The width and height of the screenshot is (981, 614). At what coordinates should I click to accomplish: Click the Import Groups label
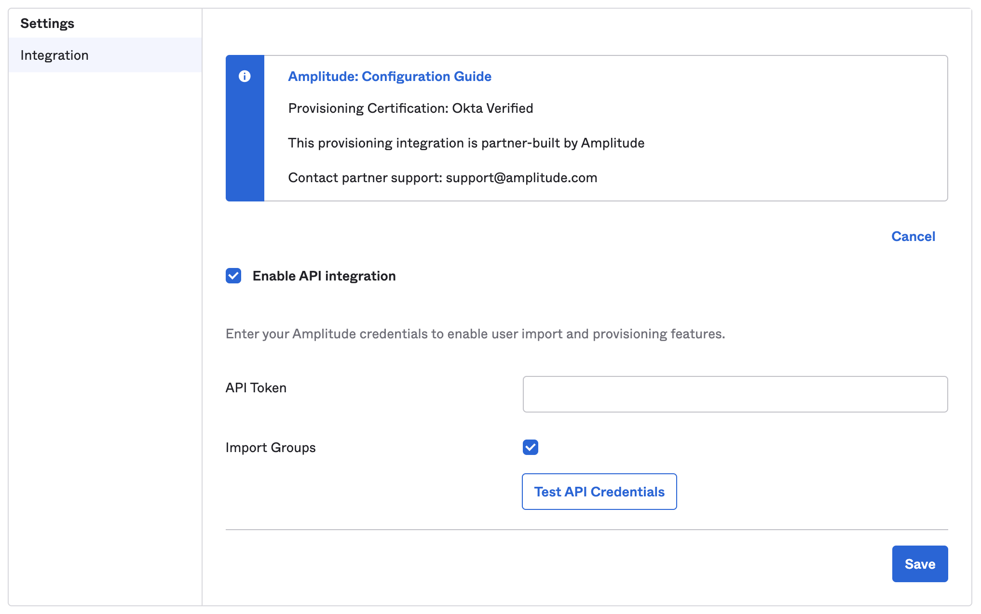(270, 448)
